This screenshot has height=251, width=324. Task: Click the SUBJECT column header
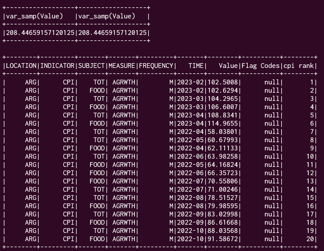(92, 66)
